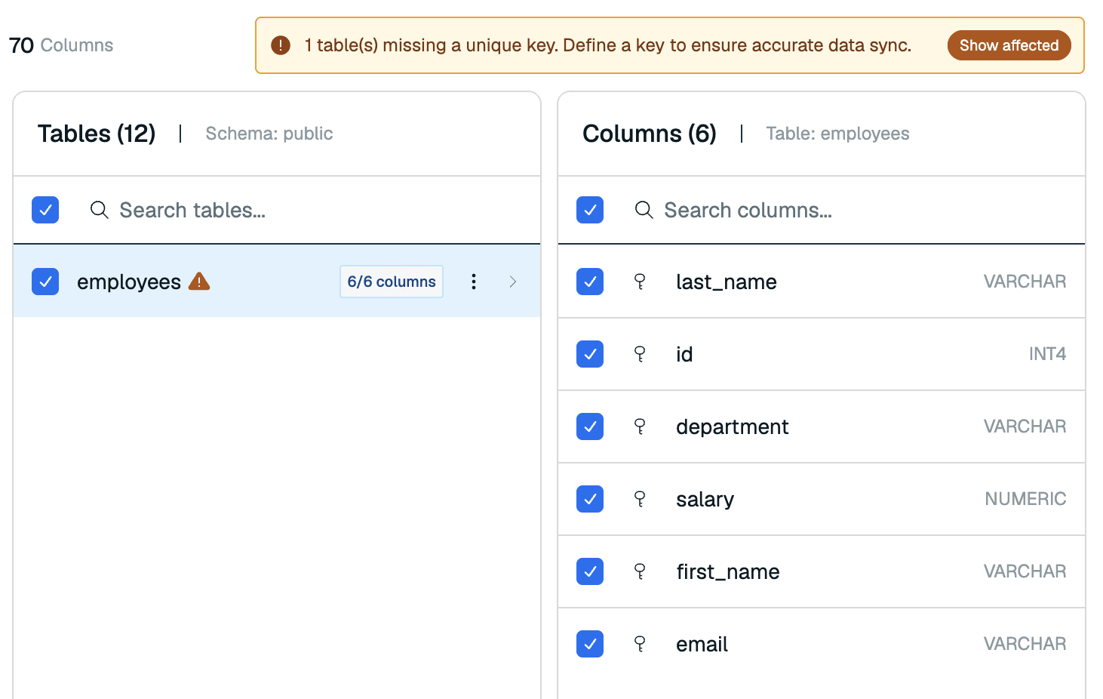Click the INT4 type of id
Image resolution: width=1103 pixels, height=699 pixels.
point(1047,354)
